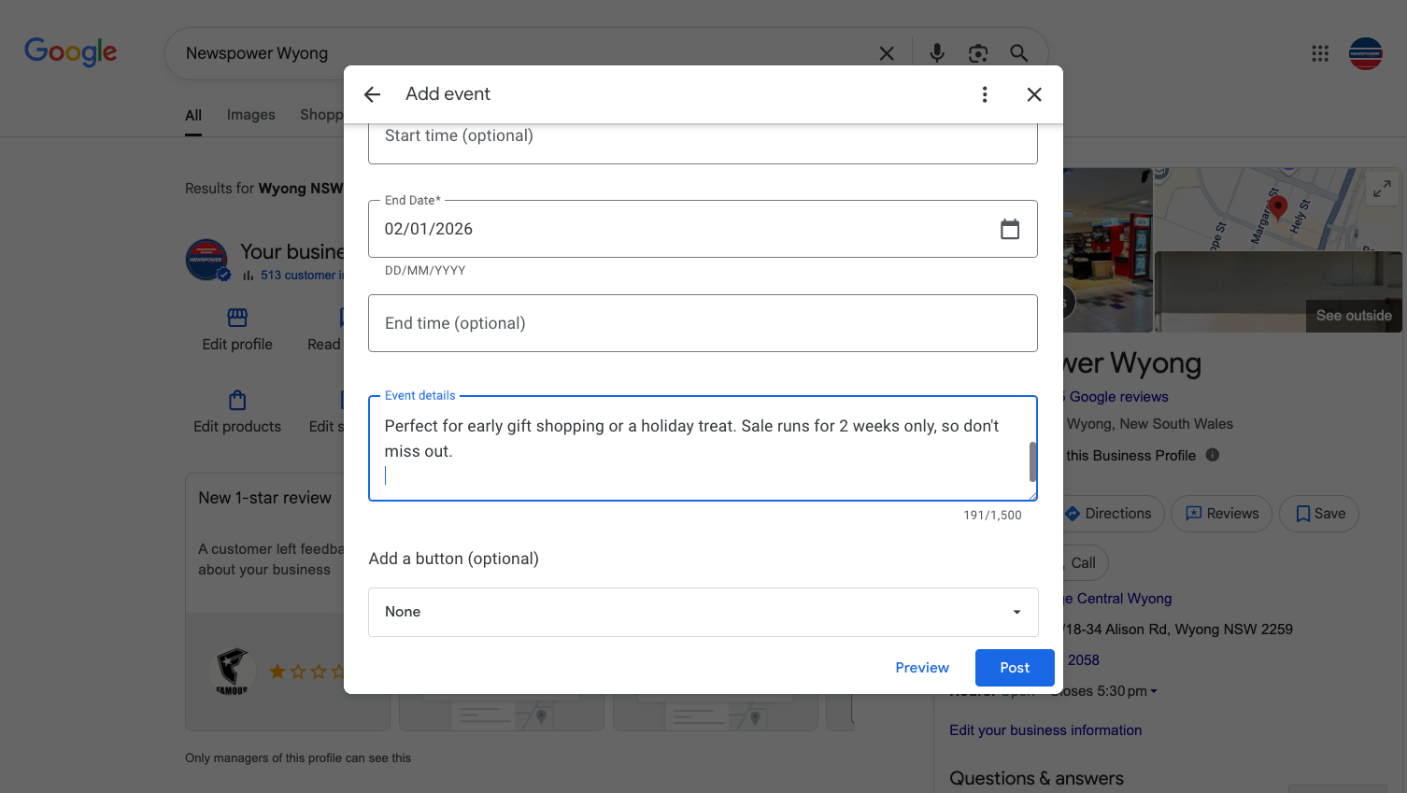Click the Start time (optional) field

pos(703,143)
